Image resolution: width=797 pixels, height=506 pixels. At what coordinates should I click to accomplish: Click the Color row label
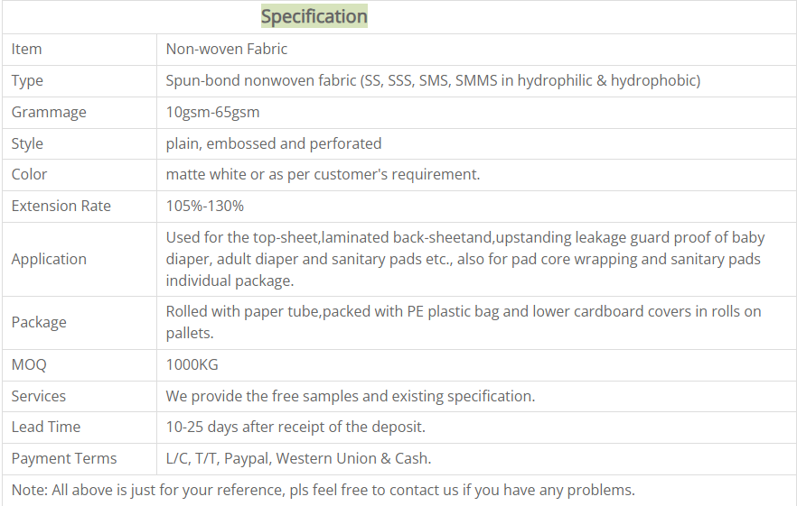(x=29, y=174)
